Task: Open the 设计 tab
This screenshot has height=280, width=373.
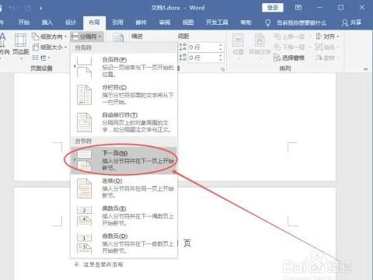Action: pyautogui.click(x=71, y=23)
